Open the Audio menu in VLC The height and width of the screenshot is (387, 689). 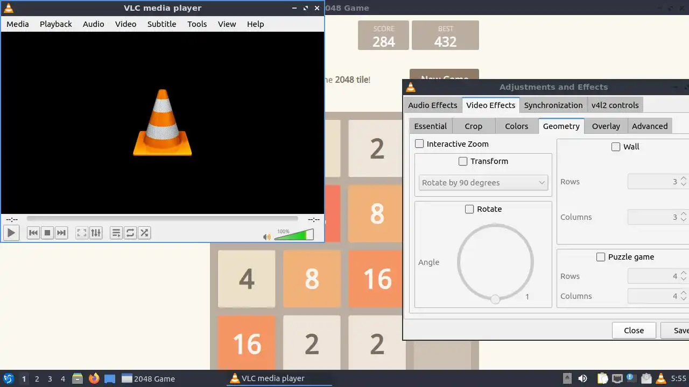pyautogui.click(x=94, y=24)
